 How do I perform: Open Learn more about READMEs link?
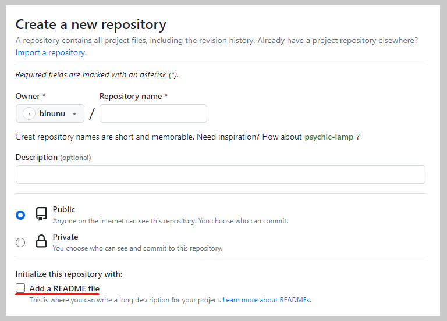coord(267,300)
